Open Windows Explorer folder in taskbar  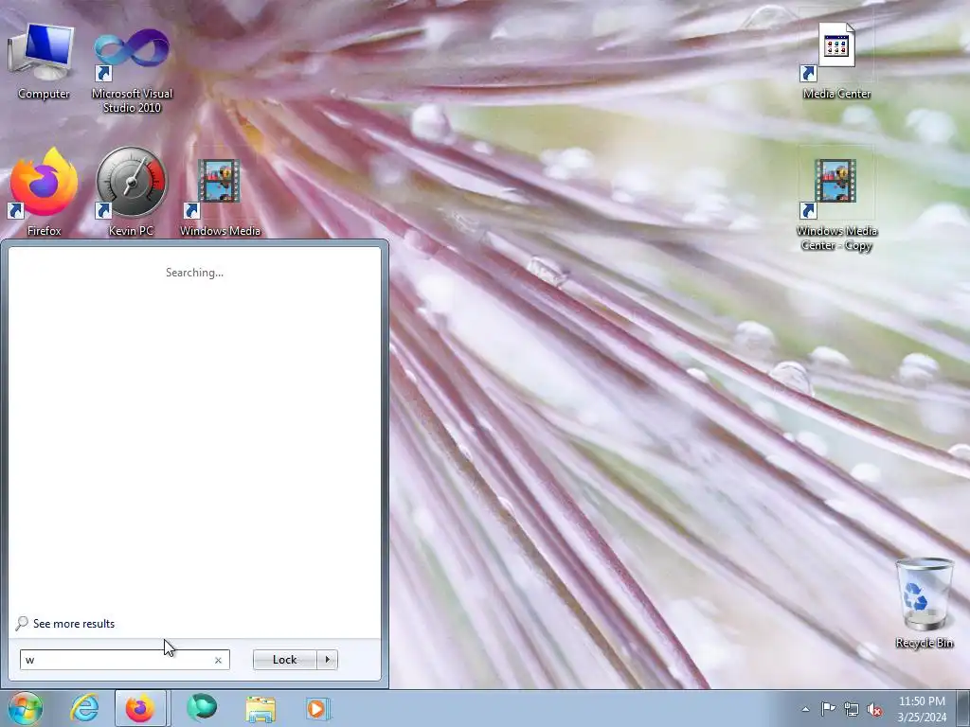(260, 708)
